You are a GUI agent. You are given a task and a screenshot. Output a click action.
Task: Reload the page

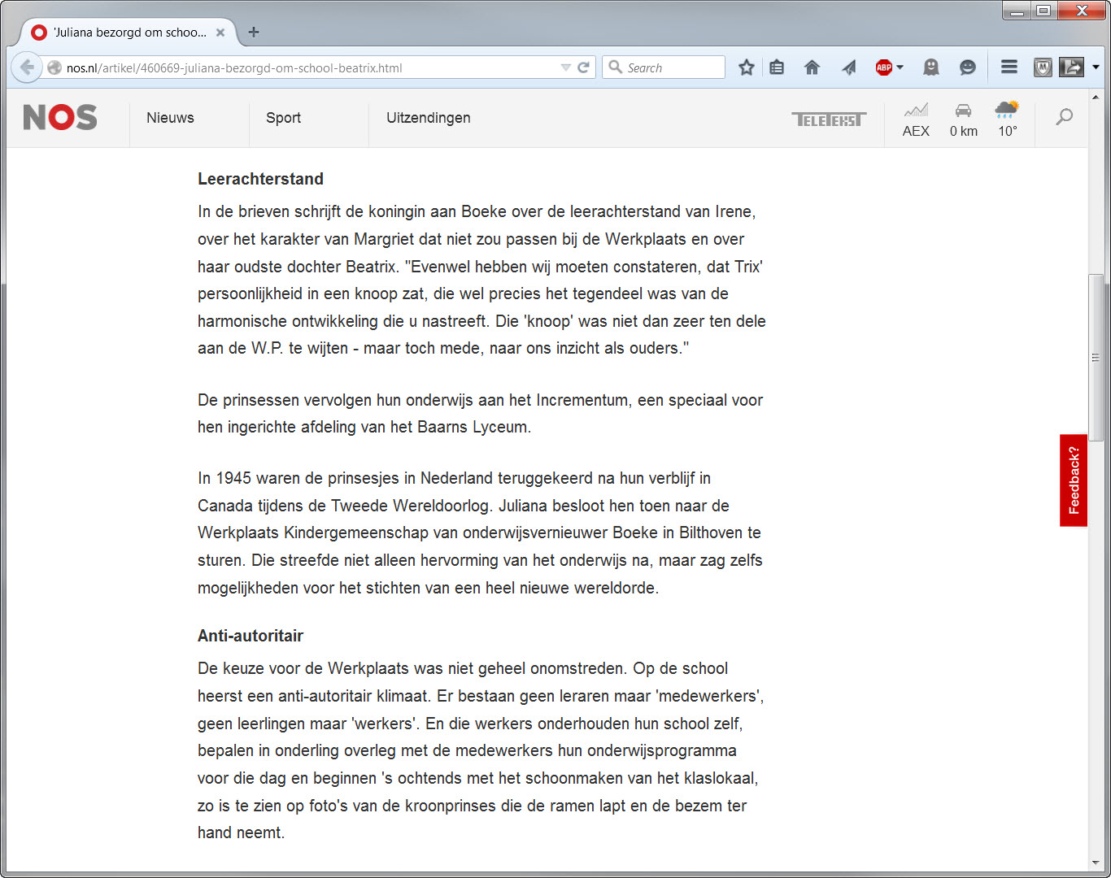583,67
